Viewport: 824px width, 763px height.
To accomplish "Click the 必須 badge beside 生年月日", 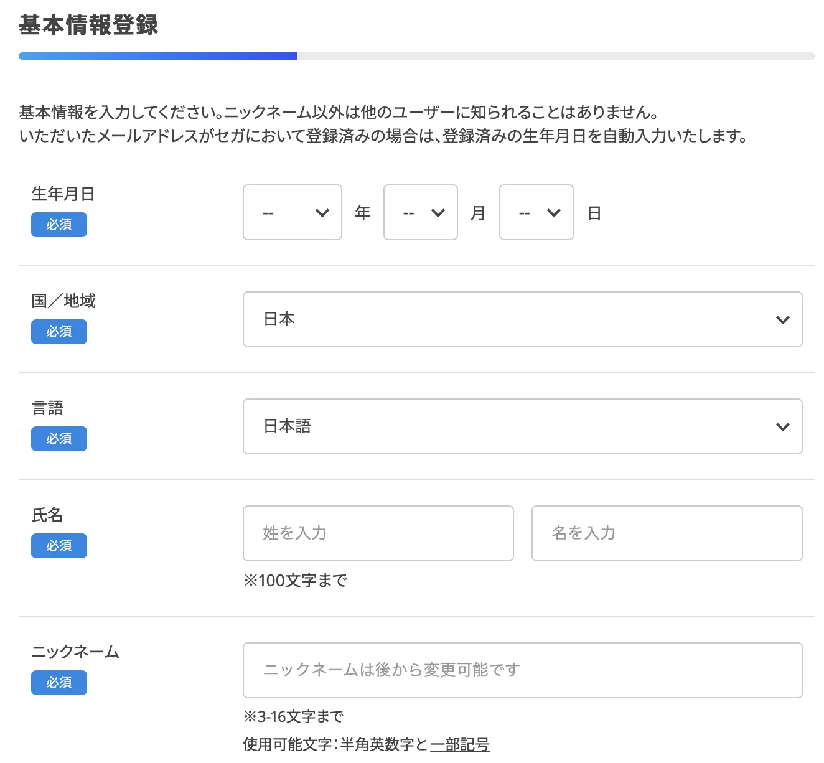I will pyautogui.click(x=59, y=225).
